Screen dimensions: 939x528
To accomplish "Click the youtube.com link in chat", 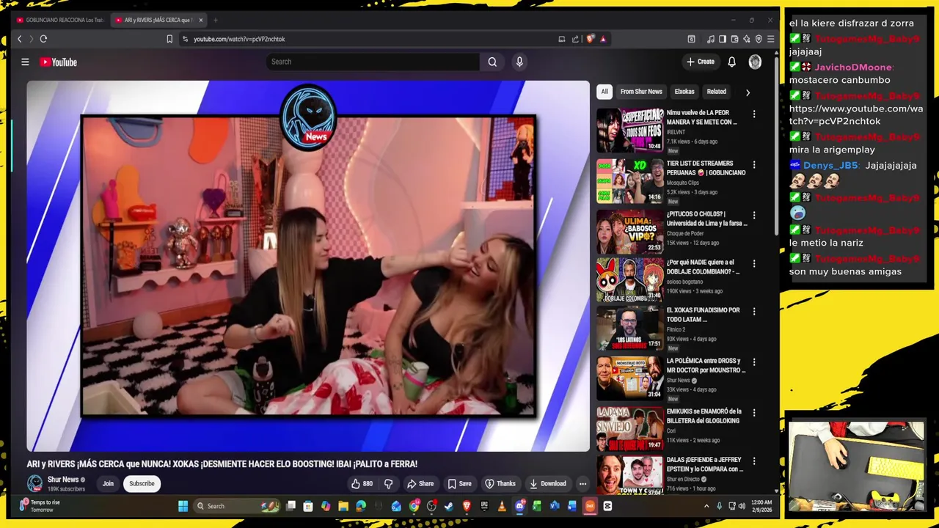I will 856,115.
